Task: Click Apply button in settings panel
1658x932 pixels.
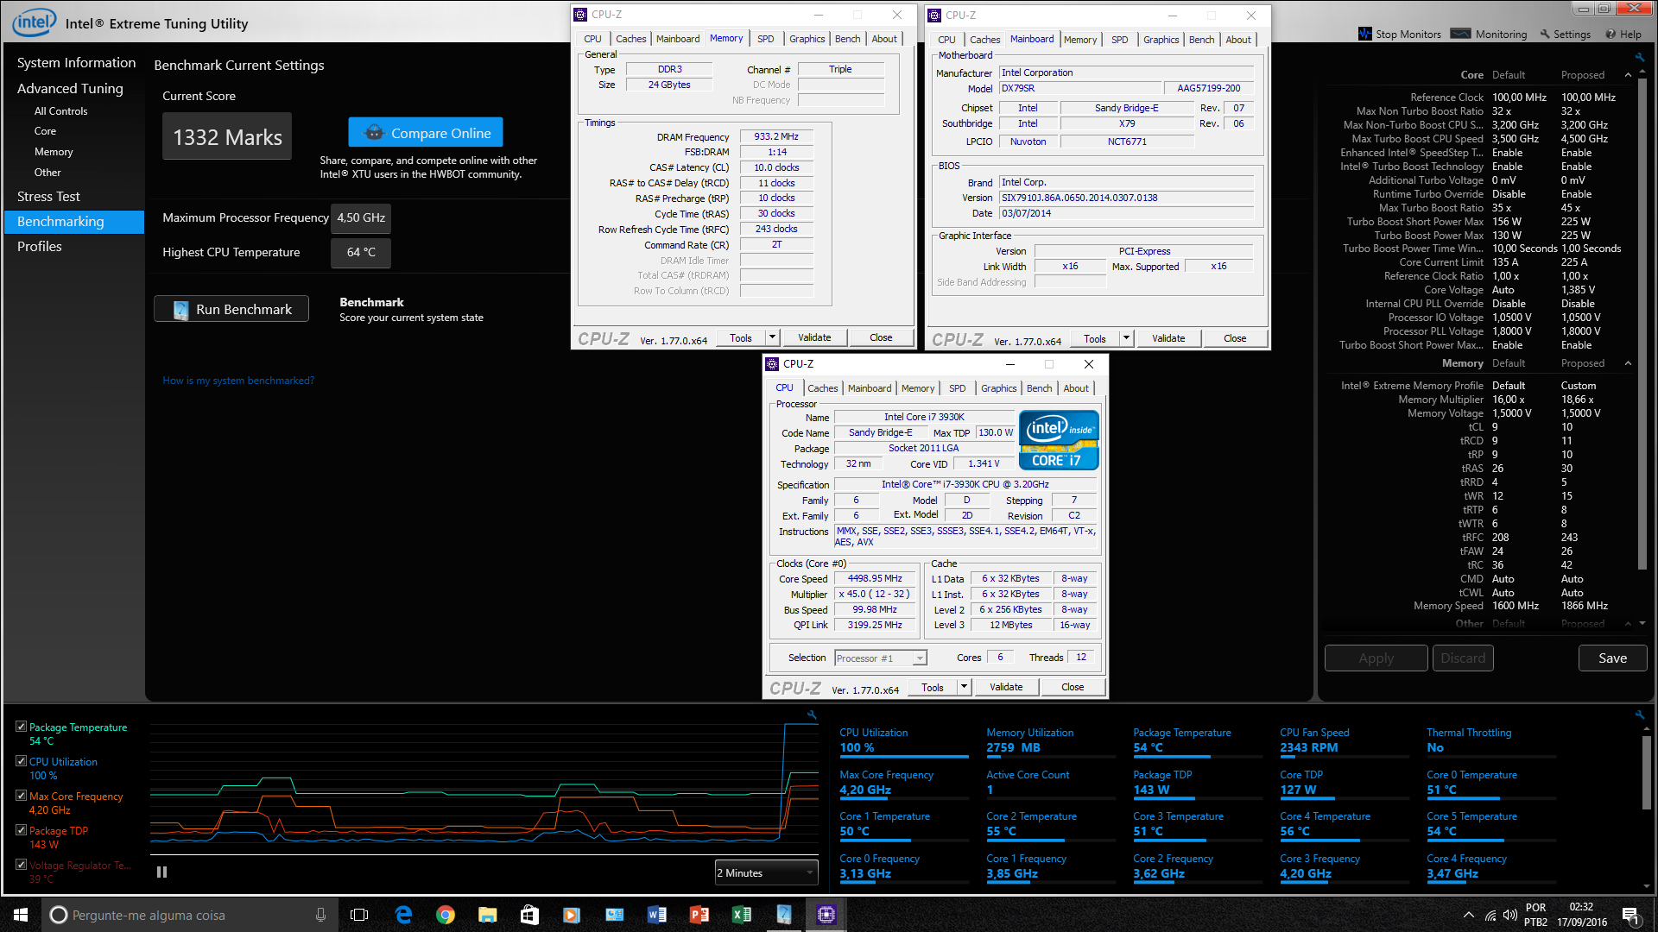Action: [1376, 658]
